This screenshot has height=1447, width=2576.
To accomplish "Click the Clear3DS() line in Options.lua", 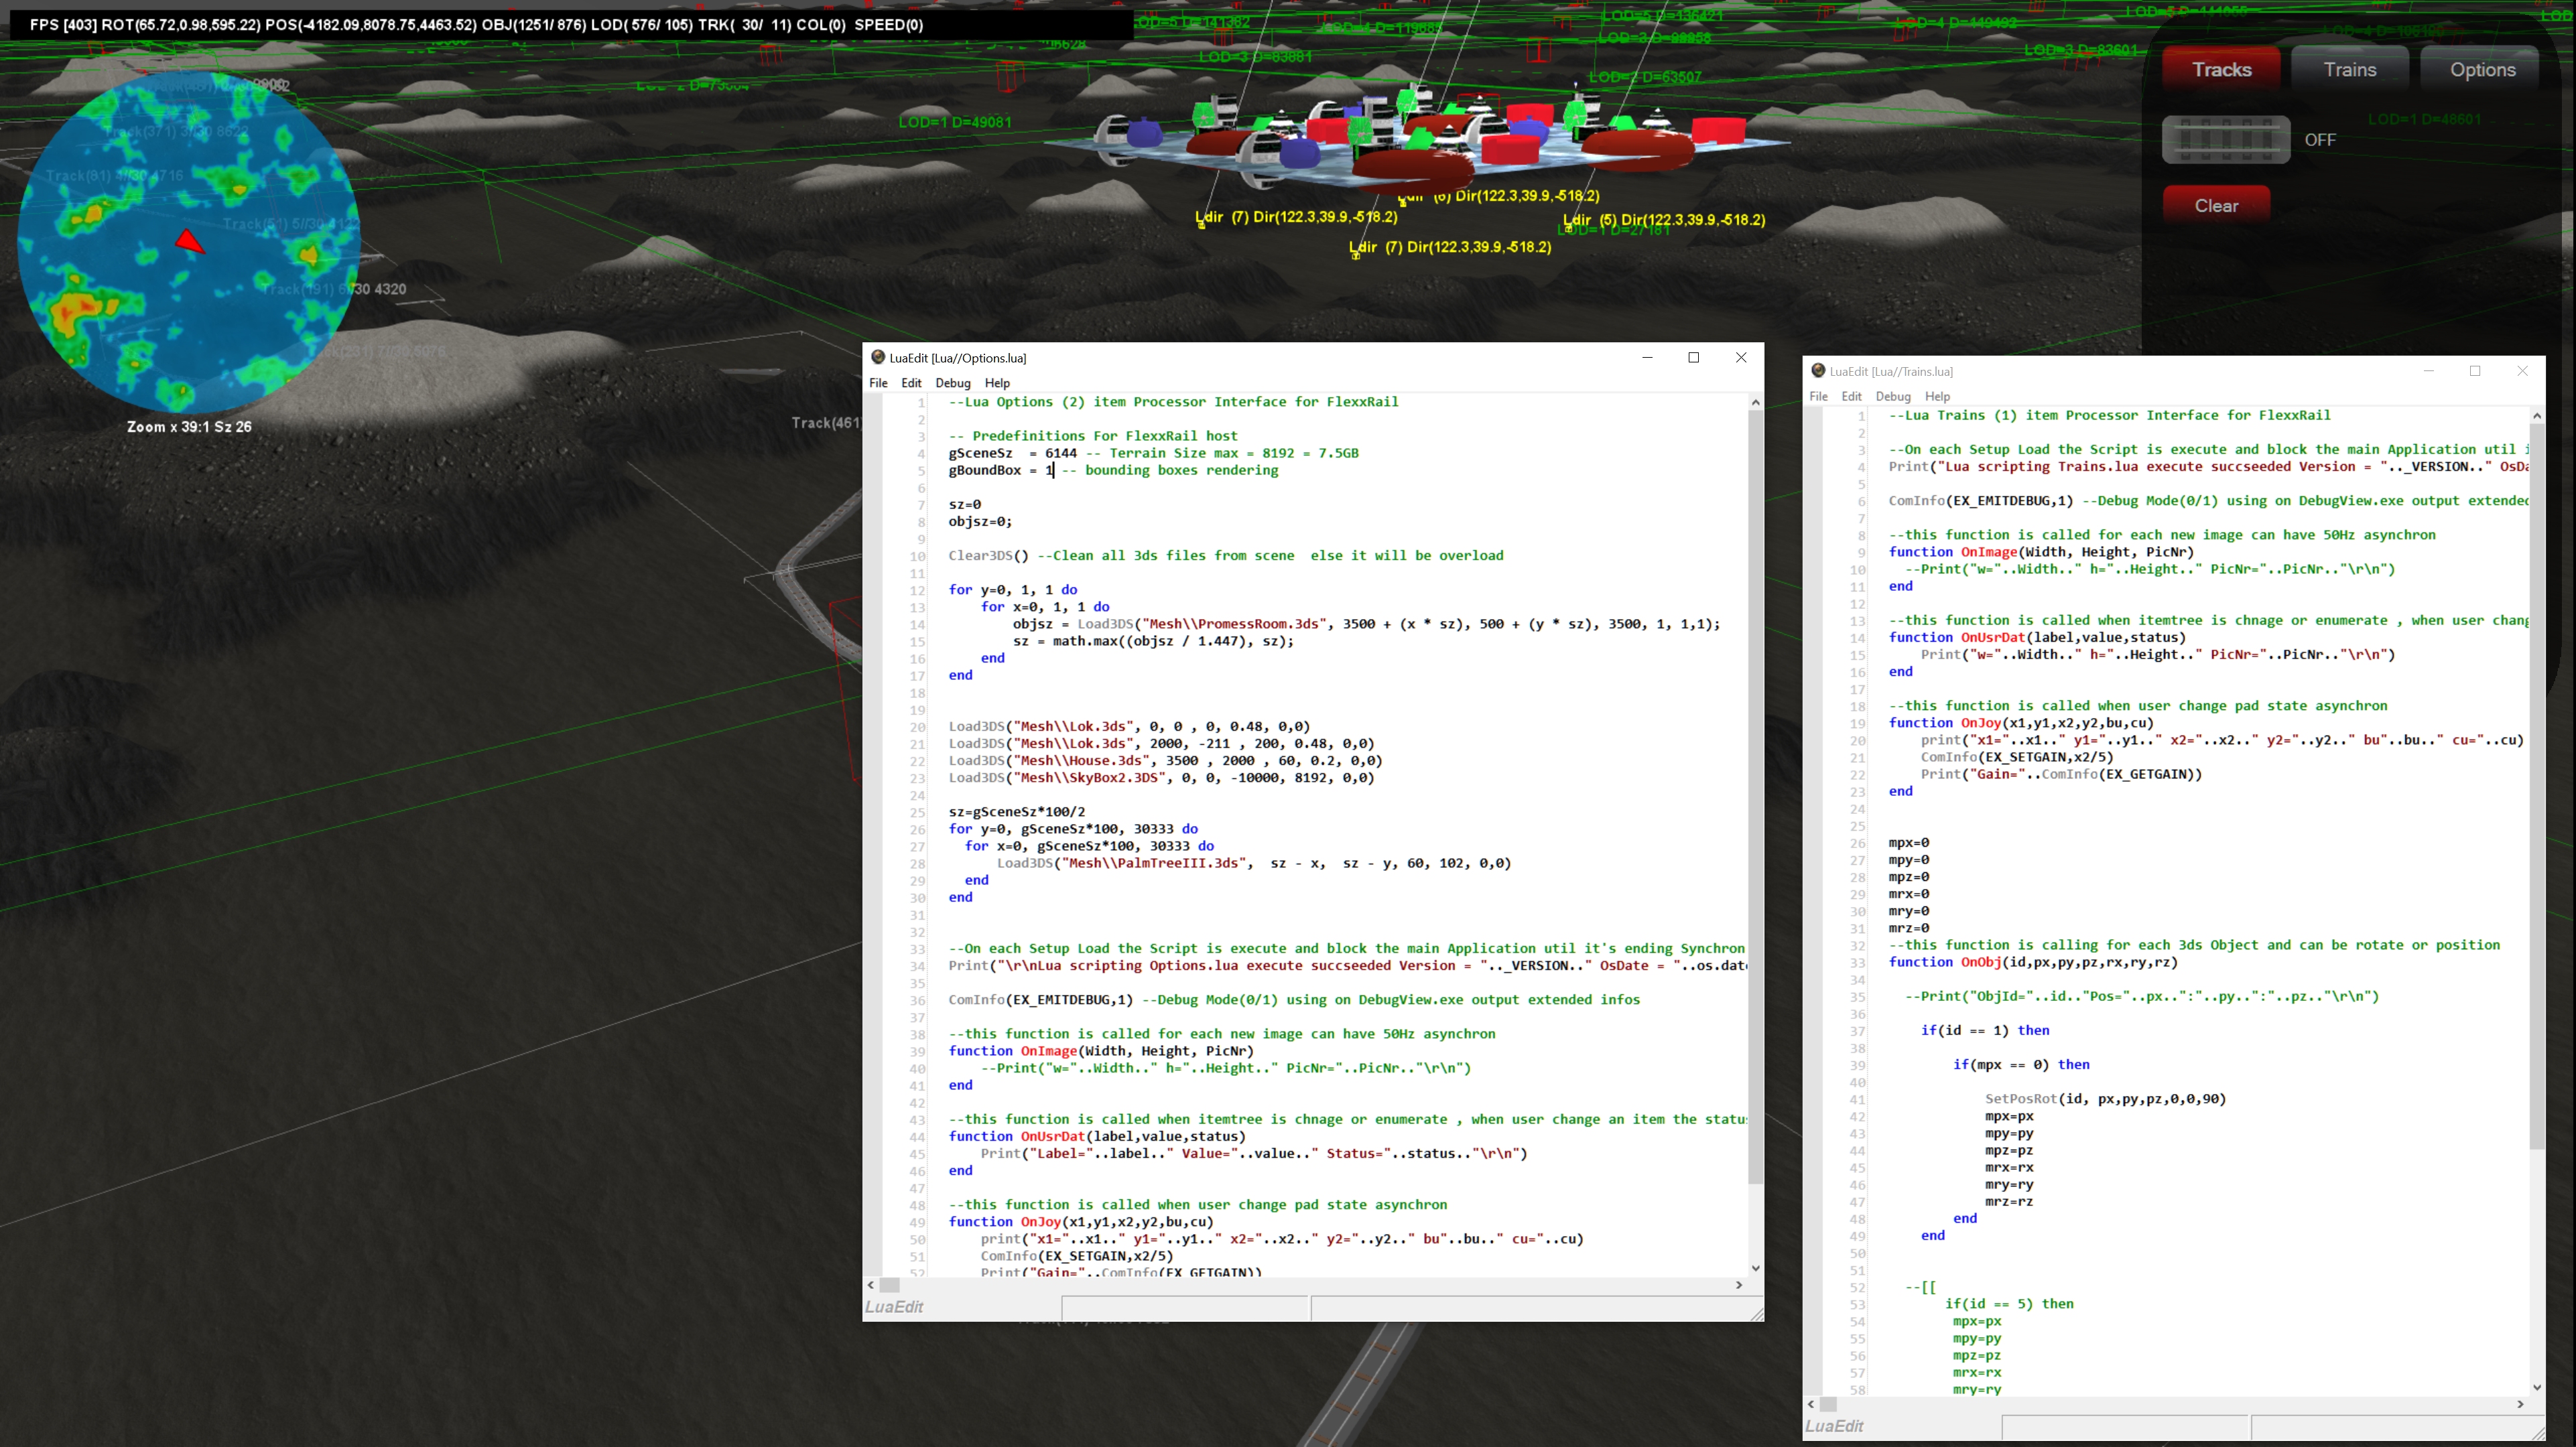I will [1226, 555].
